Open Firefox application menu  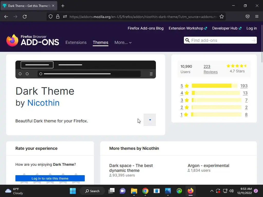pyautogui.click(x=257, y=16)
